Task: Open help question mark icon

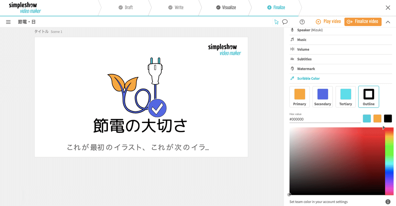Action: (x=302, y=22)
